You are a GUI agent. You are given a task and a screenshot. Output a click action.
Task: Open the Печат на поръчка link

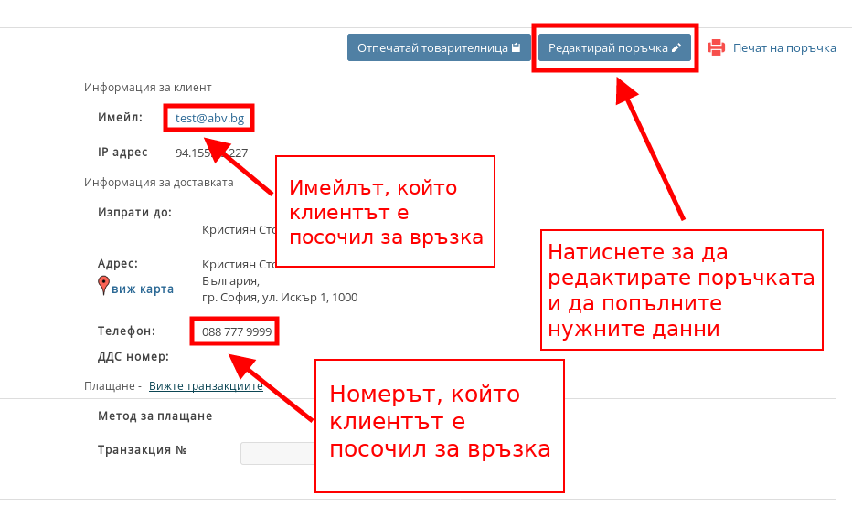tap(784, 47)
